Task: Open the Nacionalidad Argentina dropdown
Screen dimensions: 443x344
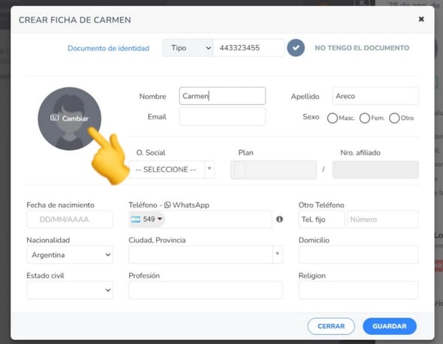Action: pyautogui.click(x=70, y=255)
